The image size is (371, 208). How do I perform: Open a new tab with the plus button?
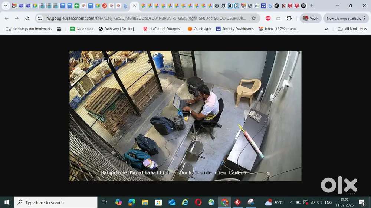pos(312,6)
